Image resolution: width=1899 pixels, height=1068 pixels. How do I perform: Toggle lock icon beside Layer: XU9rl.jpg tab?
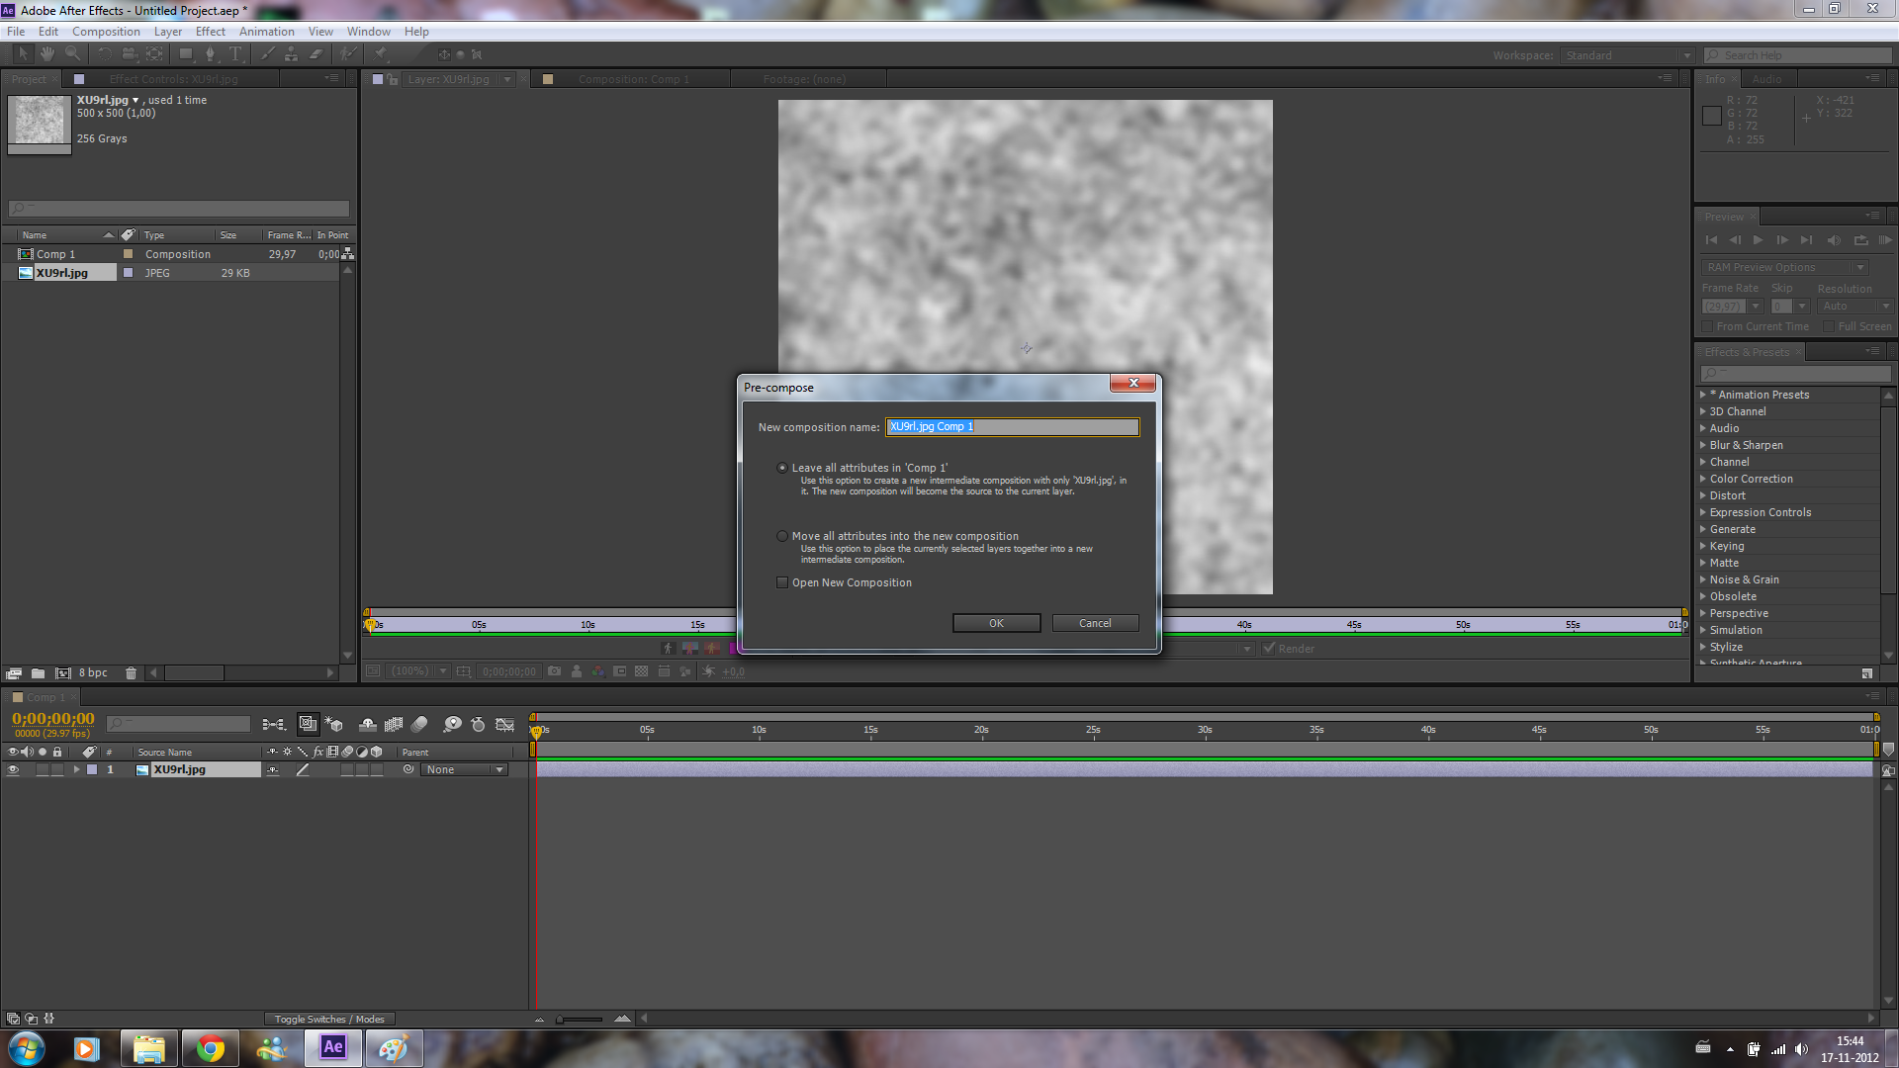tap(393, 79)
